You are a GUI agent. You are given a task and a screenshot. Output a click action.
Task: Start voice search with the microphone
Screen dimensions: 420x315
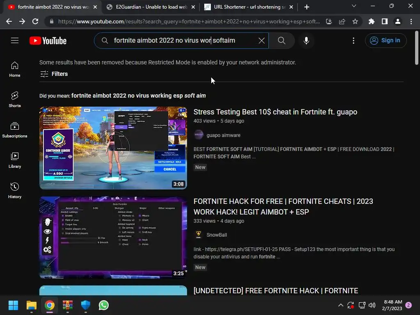tap(306, 41)
